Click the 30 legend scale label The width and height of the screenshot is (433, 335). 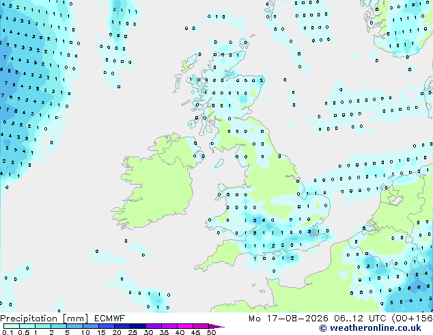[x=148, y=332]
